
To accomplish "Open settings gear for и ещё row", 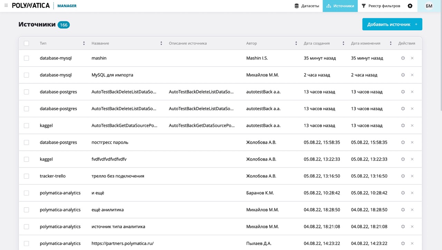I will tap(403, 193).
